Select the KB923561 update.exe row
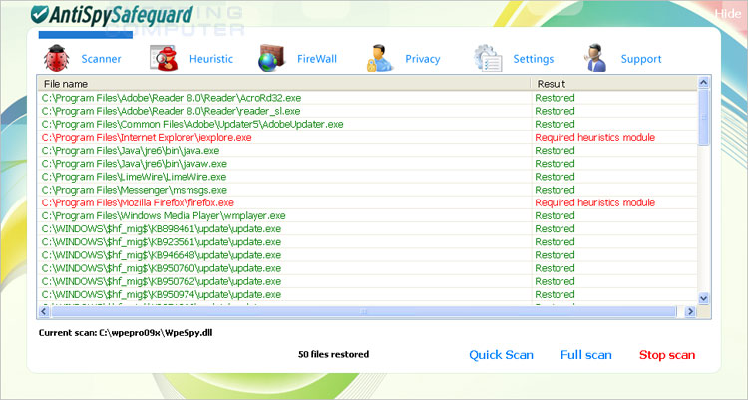This screenshot has height=400, width=748. tap(367, 242)
